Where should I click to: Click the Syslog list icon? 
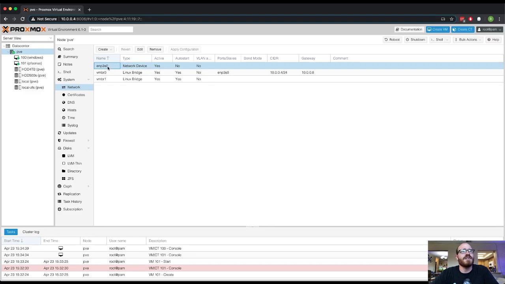64,125
